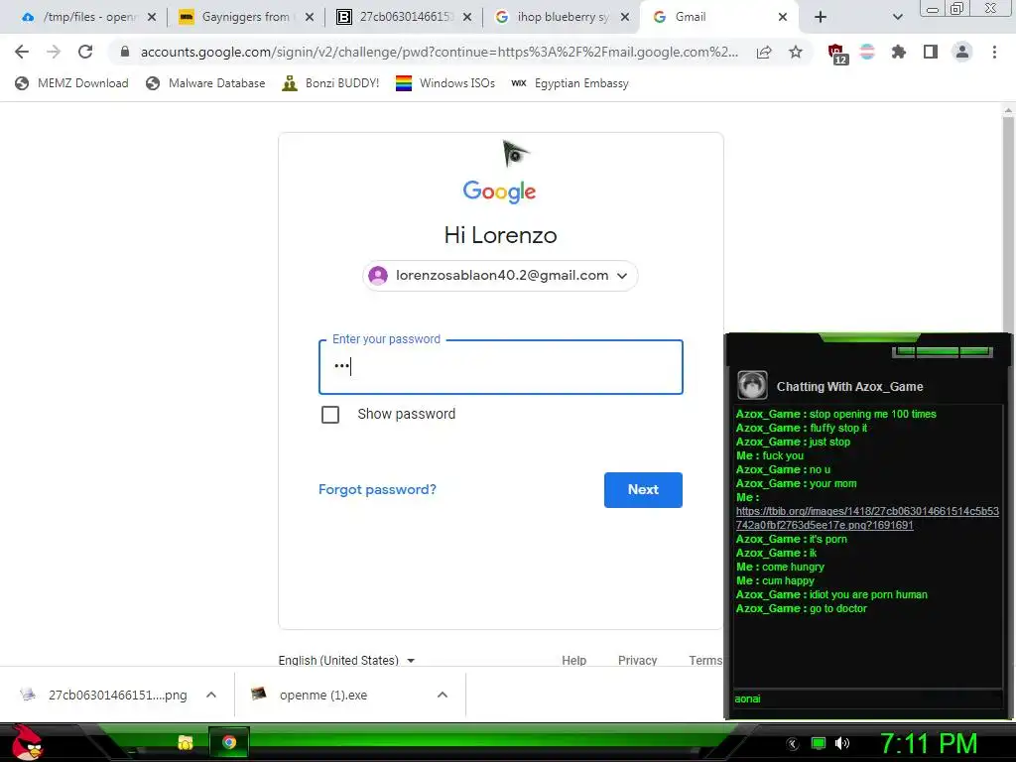1016x762 pixels.
Task: Open the Extensions puzzle menu
Action: (899, 52)
